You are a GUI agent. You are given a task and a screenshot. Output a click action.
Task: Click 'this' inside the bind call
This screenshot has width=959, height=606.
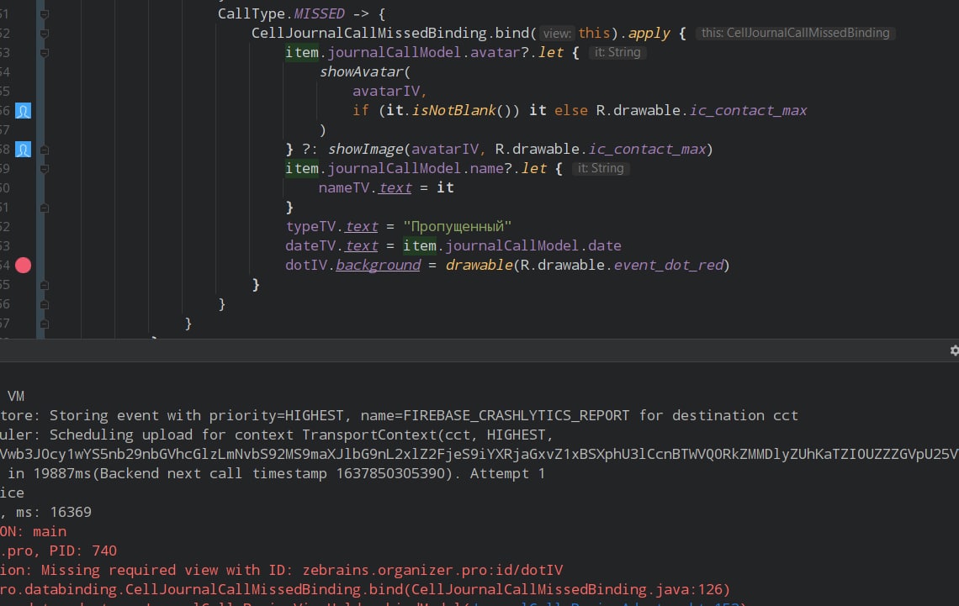click(594, 33)
